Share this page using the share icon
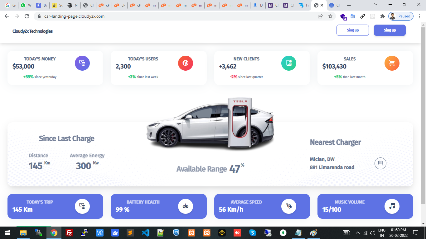The image size is (426, 239). pyautogui.click(x=320, y=16)
